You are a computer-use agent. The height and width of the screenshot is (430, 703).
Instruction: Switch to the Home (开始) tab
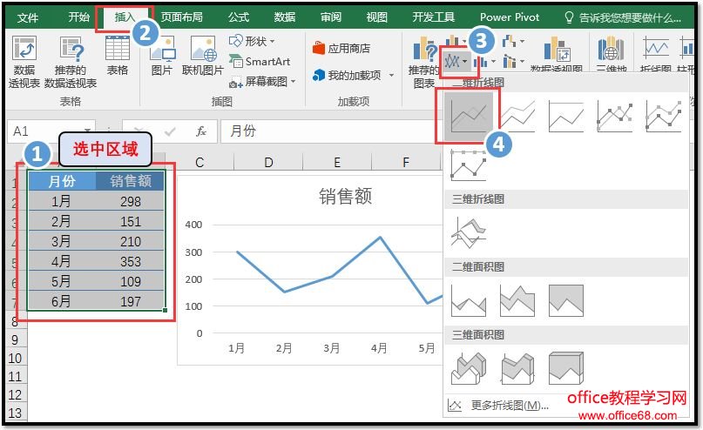click(78, 17)
